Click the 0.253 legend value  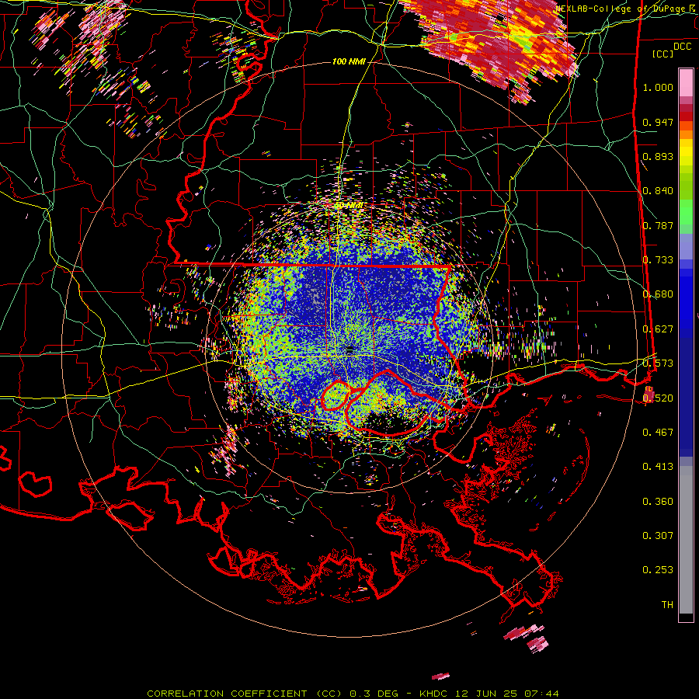click(658, 570)
